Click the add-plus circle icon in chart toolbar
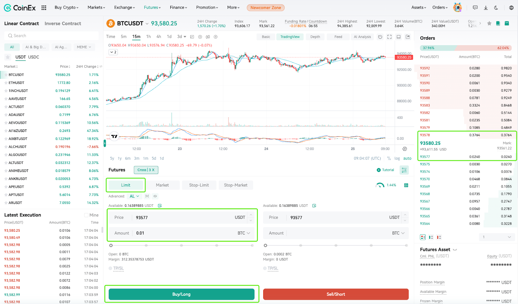This screenshot has height=304, width=518. (x=216, y=37)
